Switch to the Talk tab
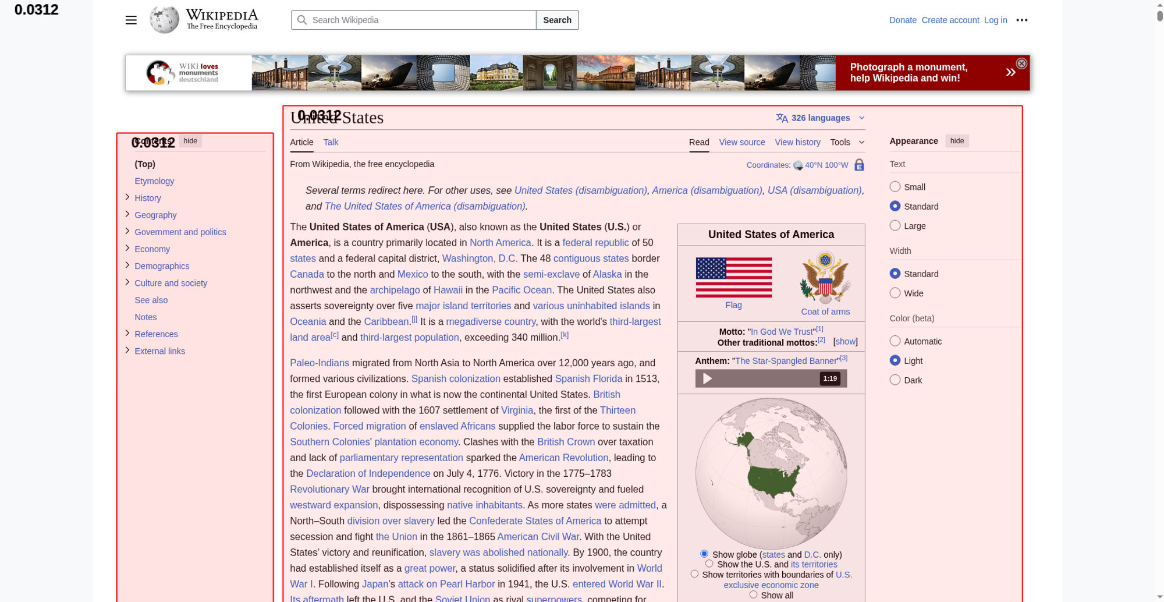This screenshot has height=602, width=1164. click(x=331, y=142)
